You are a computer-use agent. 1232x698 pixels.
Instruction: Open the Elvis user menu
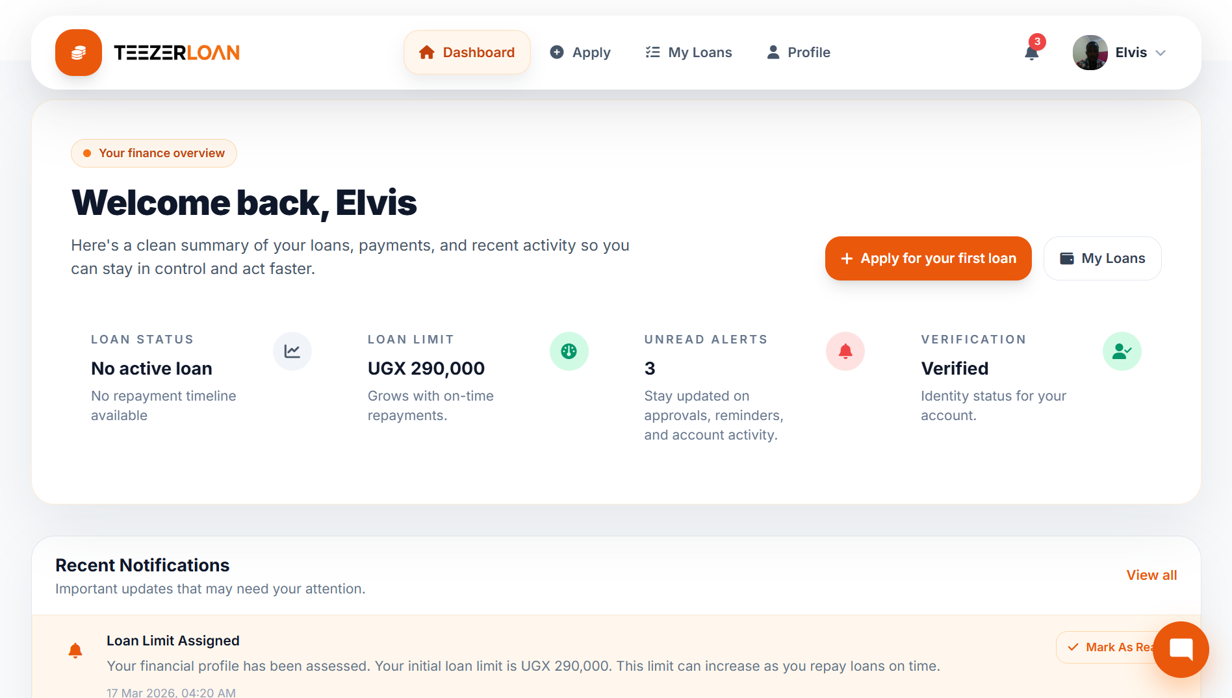pos(1131,53)
